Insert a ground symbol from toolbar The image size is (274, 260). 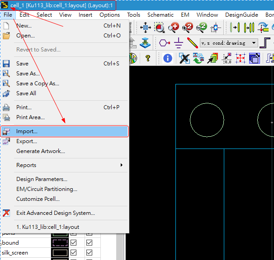[179, 43]
